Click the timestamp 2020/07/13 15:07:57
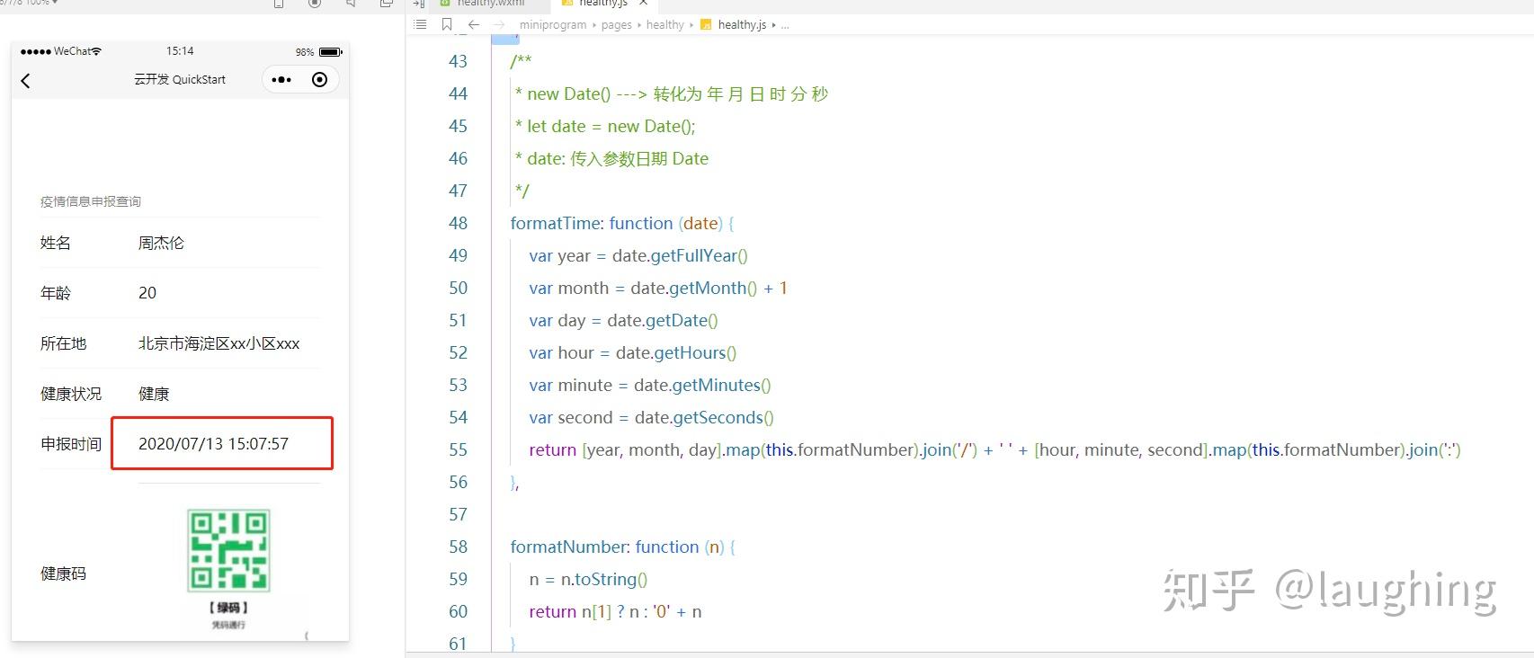Screen dimensions: 1534x658 (213, 444)
